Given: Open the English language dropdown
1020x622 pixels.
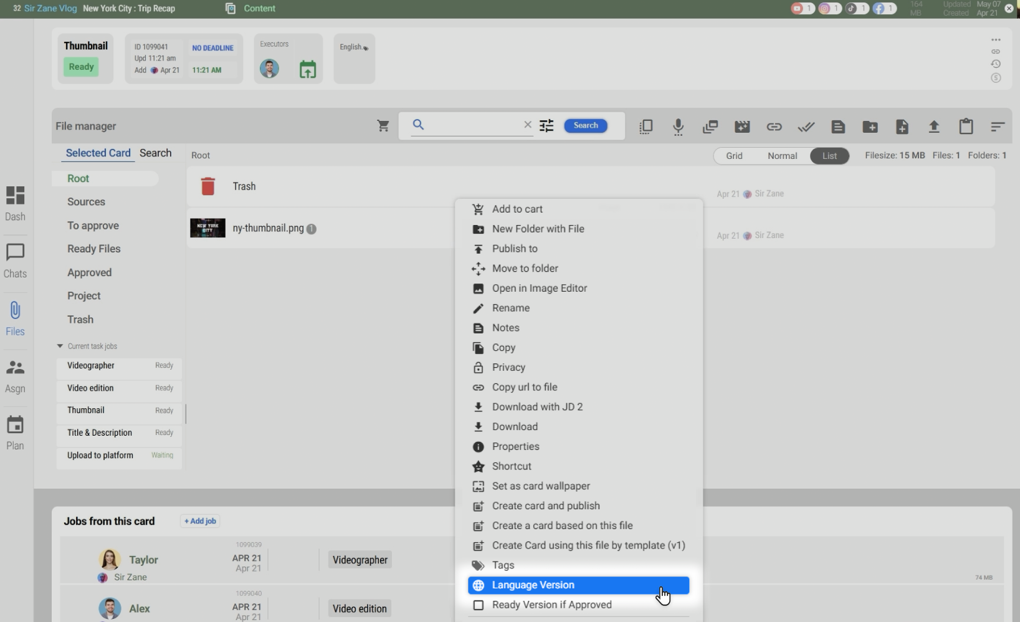Looking at the screenshot, I should pos(354,47).
